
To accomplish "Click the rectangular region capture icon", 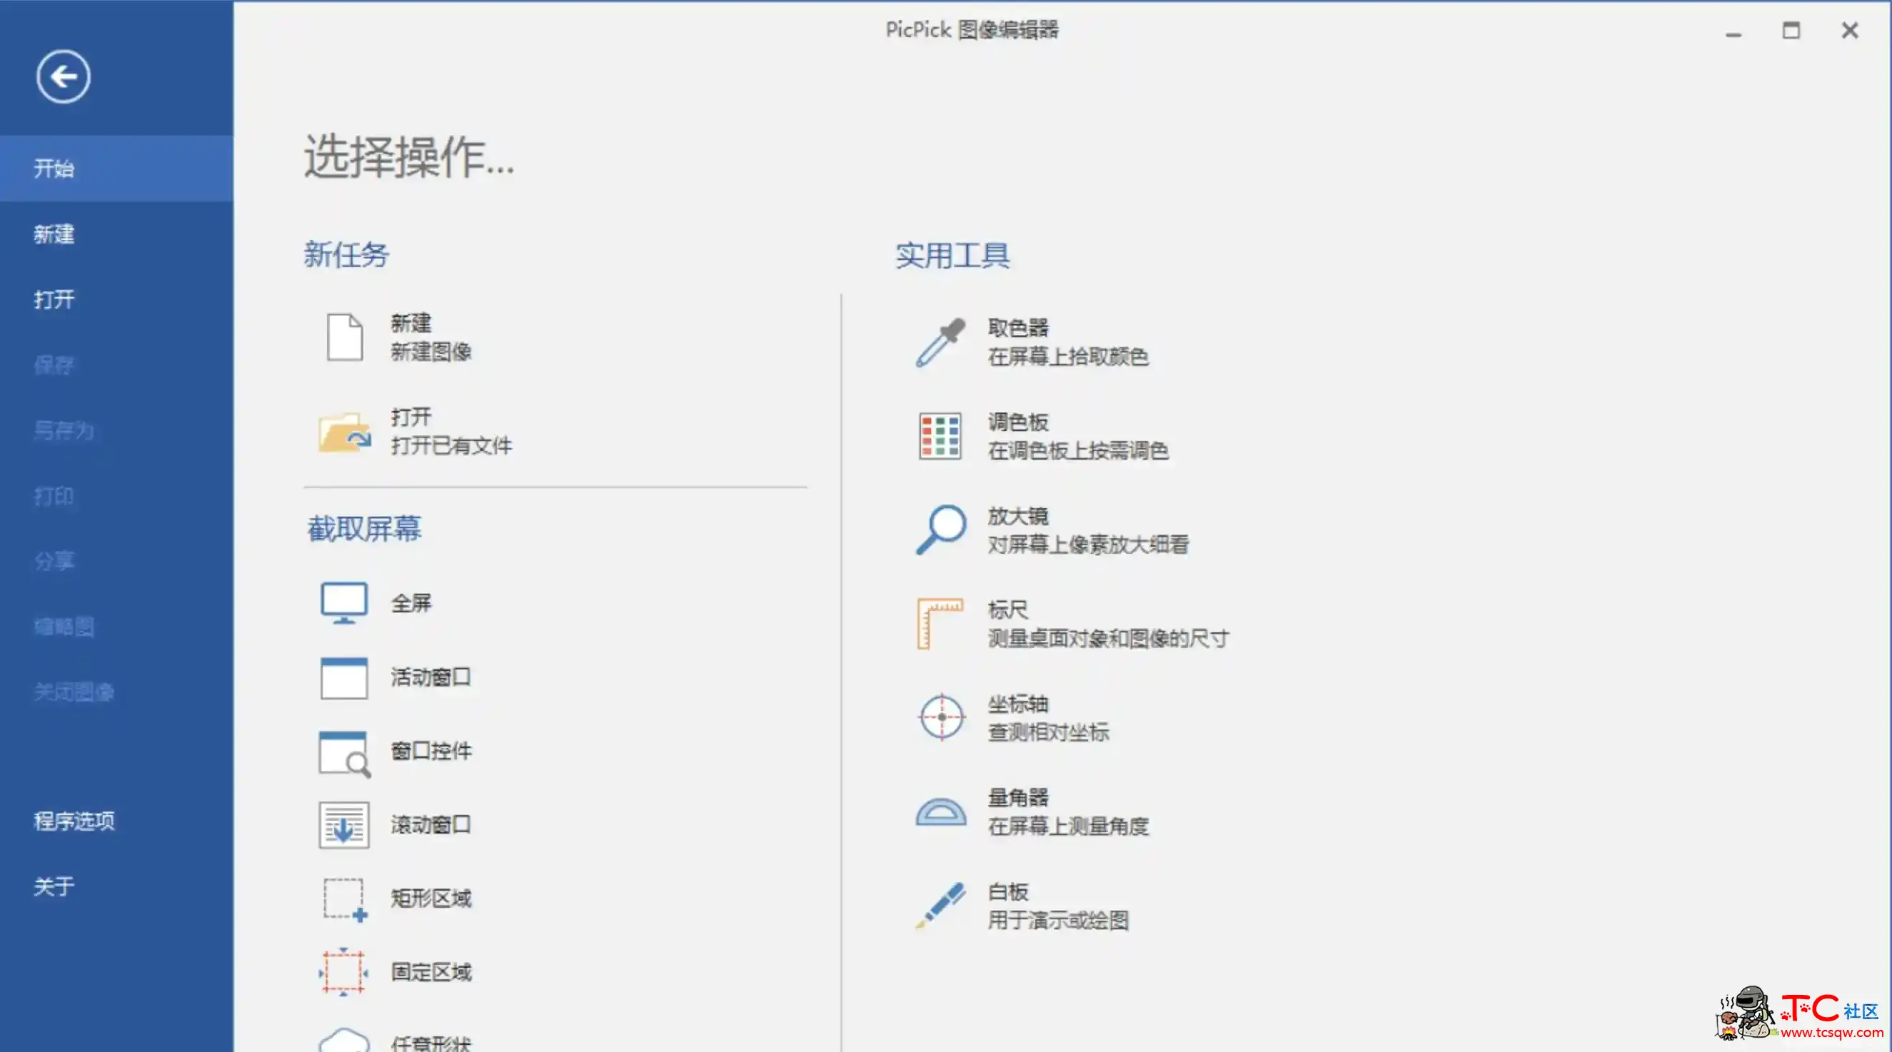I will [344, 899].
